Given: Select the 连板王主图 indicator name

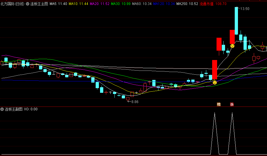Looking at the screenshot, I should tap(39, 4).
